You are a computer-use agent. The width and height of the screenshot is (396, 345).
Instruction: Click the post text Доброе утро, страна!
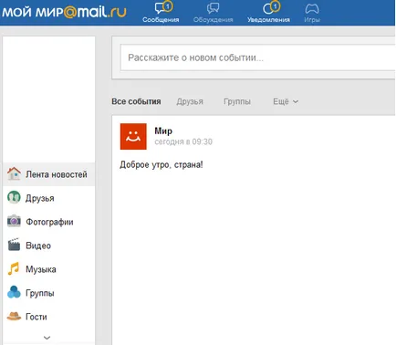coord(162,165)
